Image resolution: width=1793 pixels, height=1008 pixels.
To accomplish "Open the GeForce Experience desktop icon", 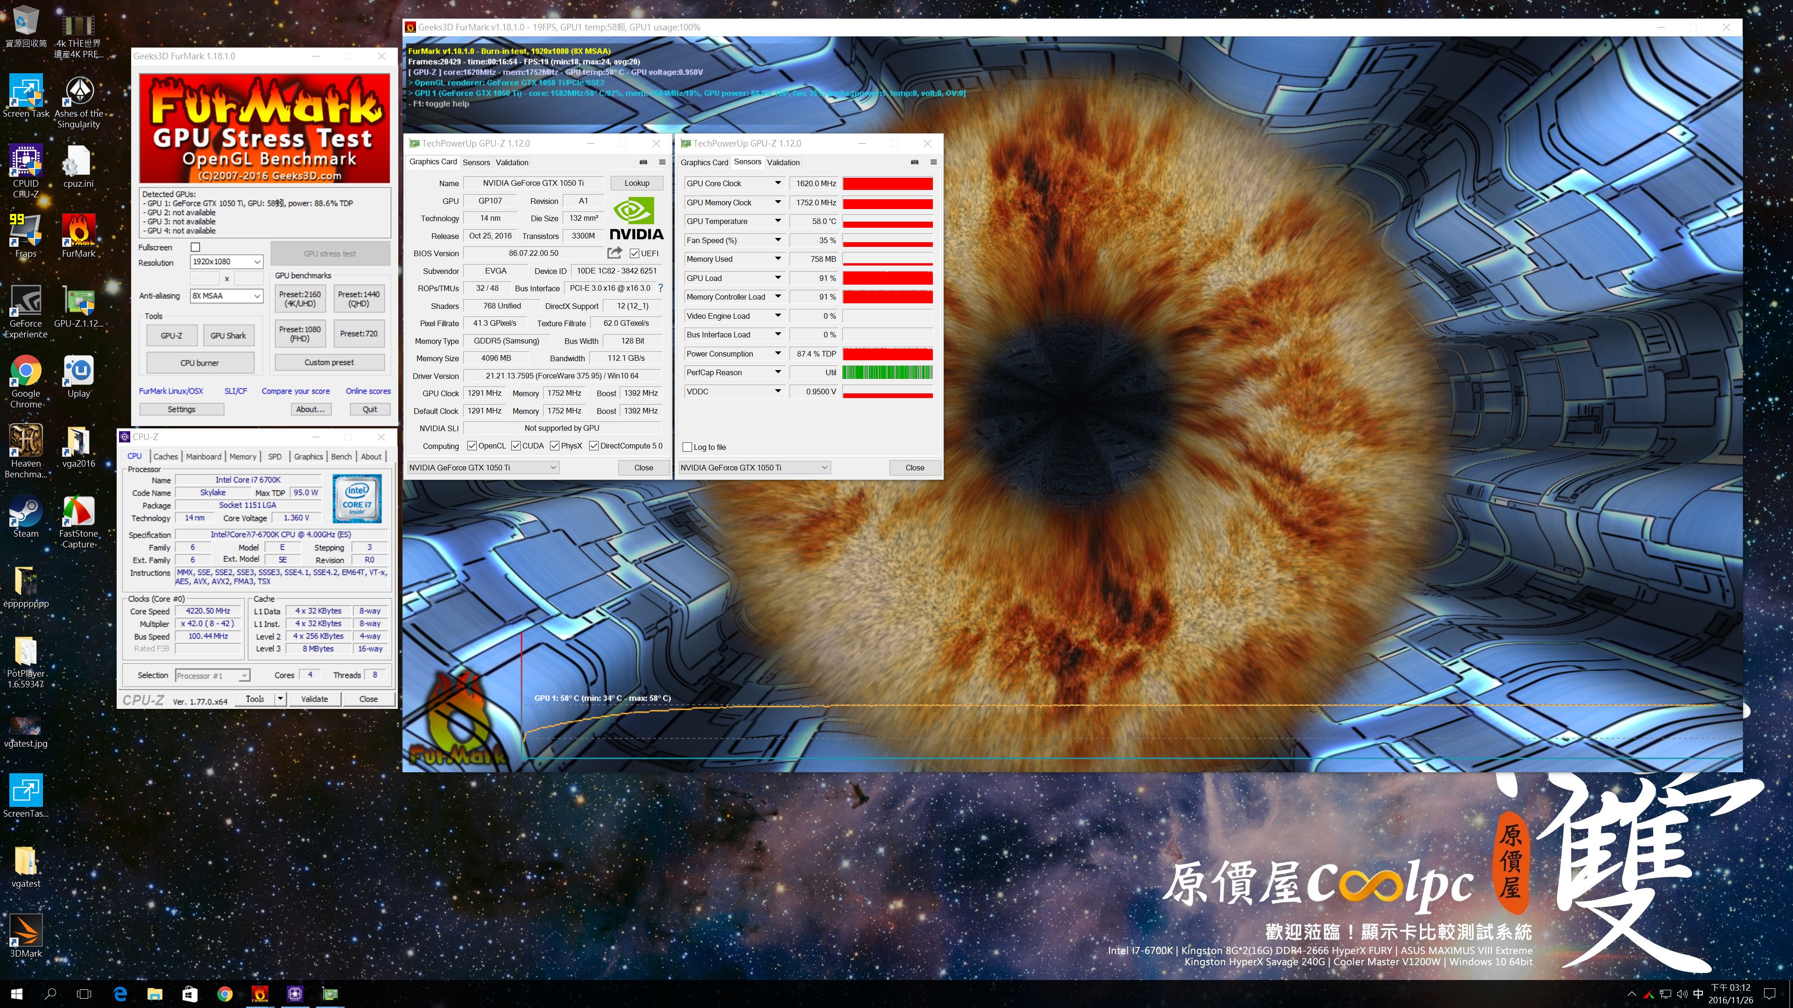I will 26,311.
